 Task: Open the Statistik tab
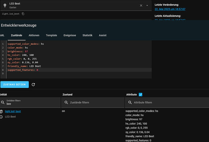88,35
